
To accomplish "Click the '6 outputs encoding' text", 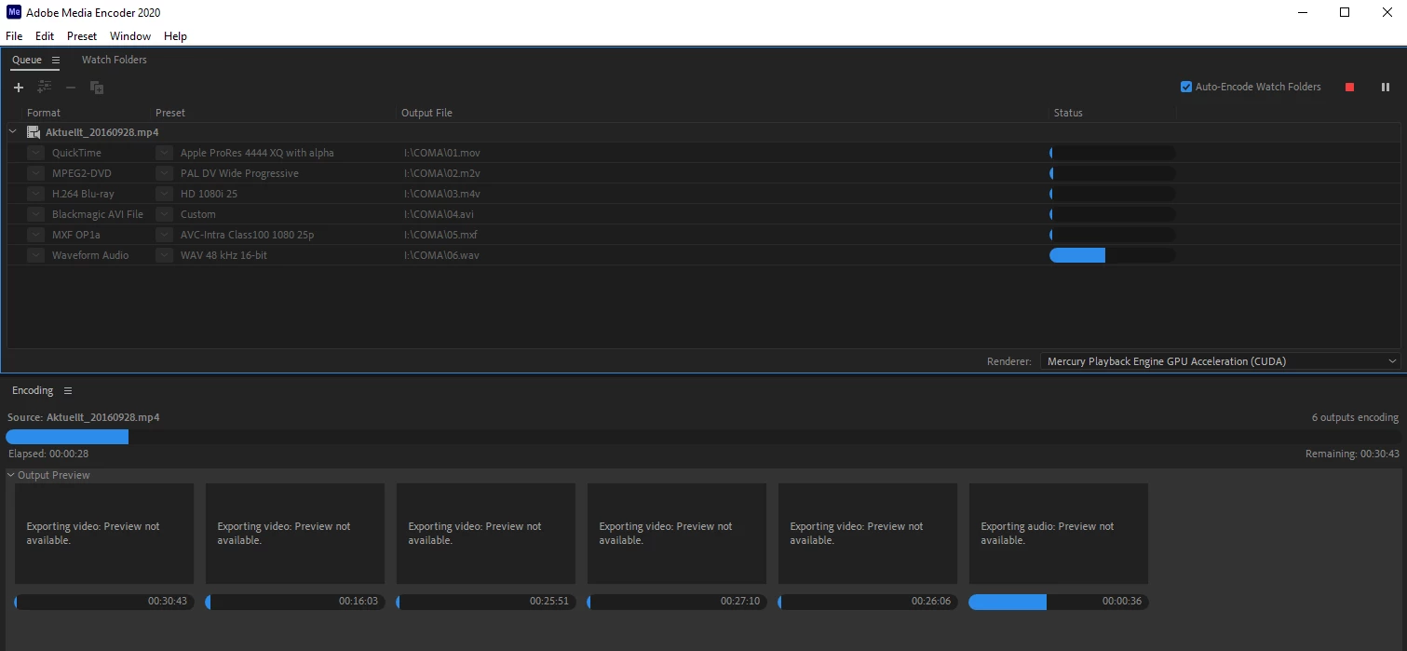I will coord(1355,417).
